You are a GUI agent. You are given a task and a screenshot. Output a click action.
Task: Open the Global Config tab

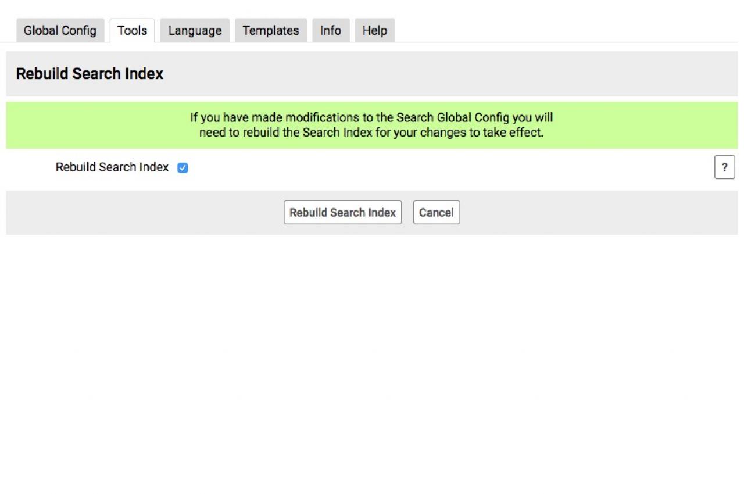coord(60,31)
